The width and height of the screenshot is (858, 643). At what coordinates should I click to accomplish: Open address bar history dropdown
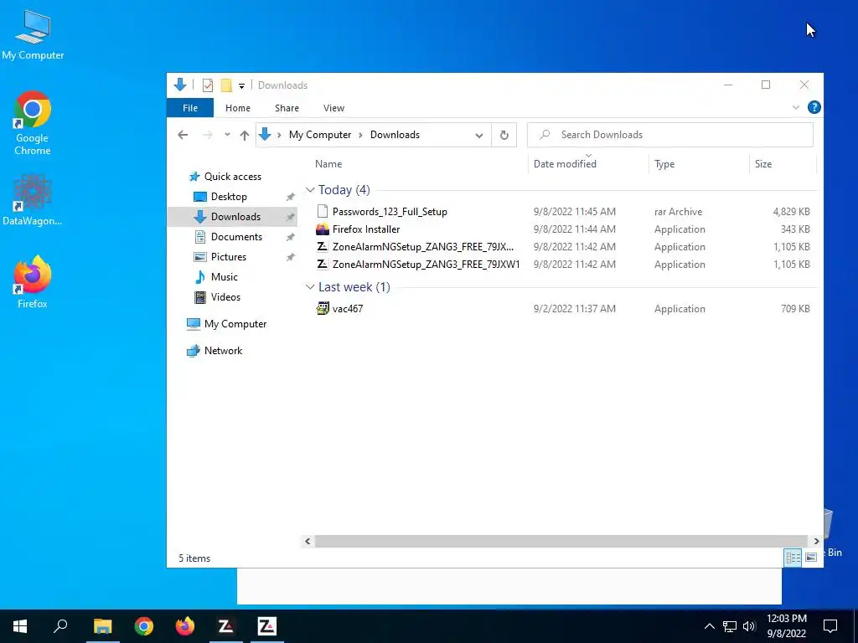click(479, 135)
